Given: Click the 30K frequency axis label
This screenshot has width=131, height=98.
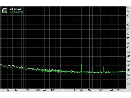Looking at the screenshot, I should click(118, 90).
